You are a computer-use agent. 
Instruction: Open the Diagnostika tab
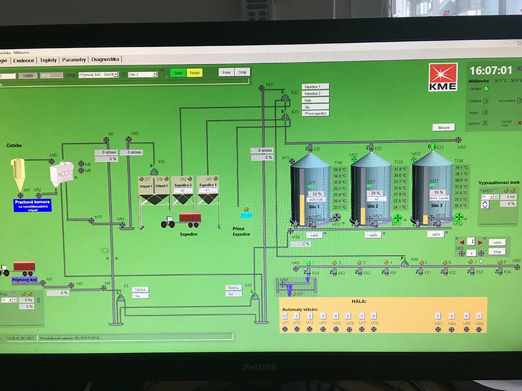105,59
